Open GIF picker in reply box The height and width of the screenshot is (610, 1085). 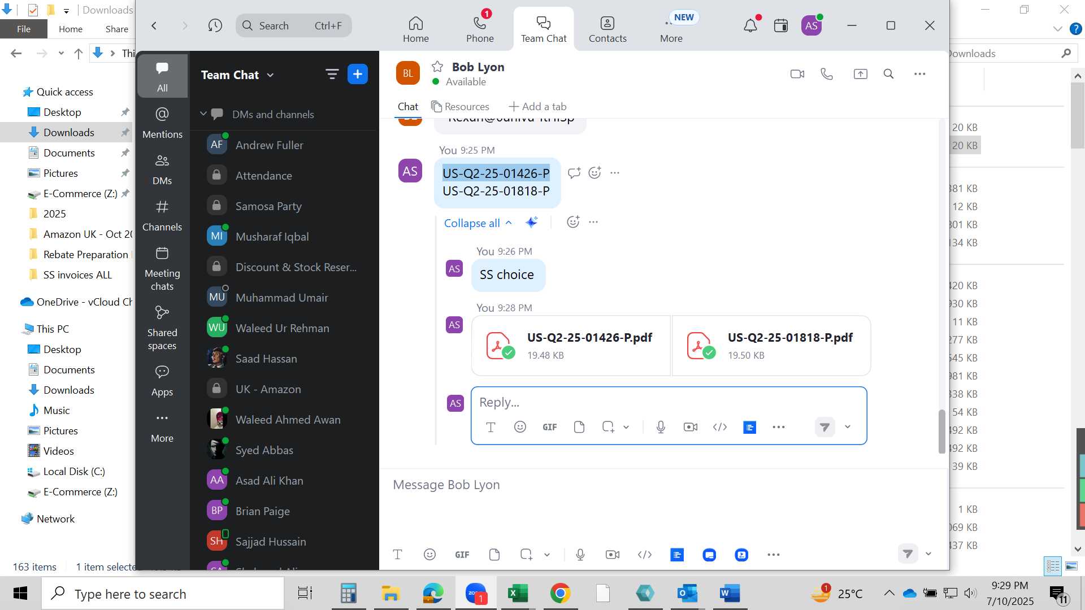click(x=550, y=427)
